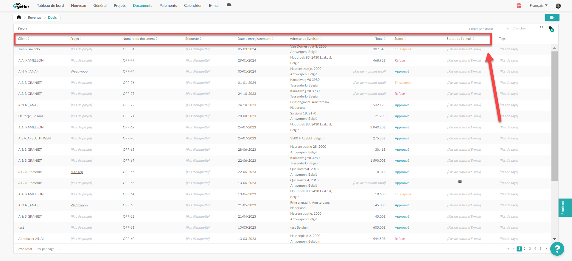Click document number OFF-77
This screenshot has height=261, width=572.
[x=128, y=60]
